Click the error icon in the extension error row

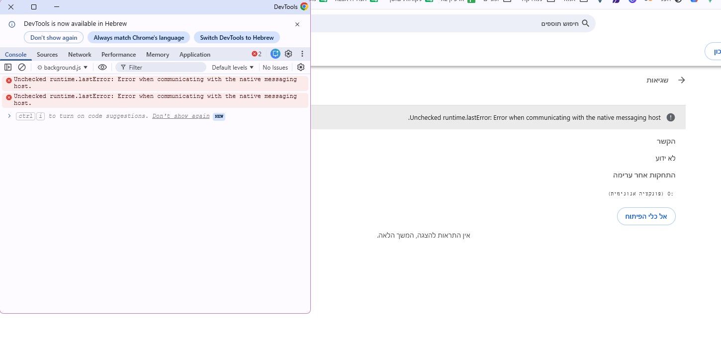coord(671,117)
